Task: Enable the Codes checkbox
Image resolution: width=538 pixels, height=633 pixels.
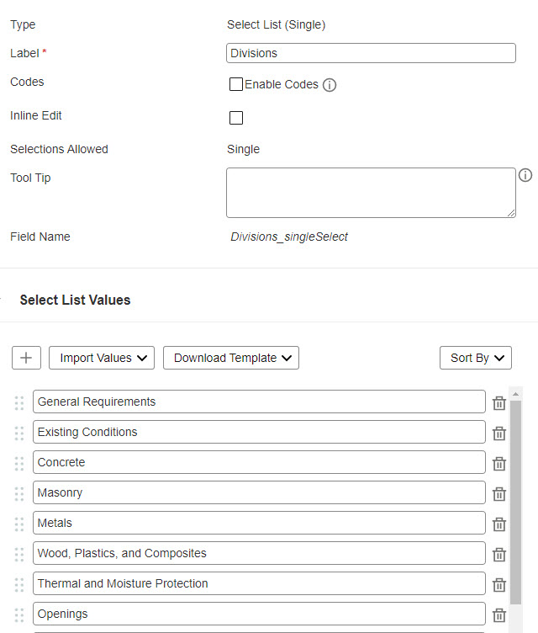Action: click(x=236, y=84)
